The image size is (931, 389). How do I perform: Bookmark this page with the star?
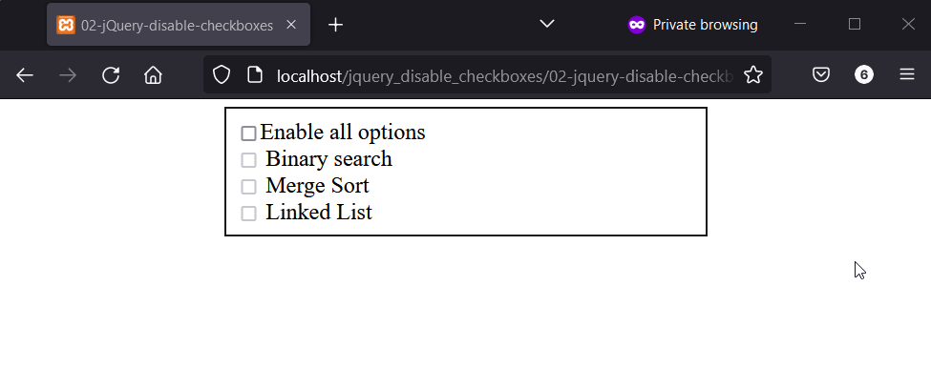753,75
